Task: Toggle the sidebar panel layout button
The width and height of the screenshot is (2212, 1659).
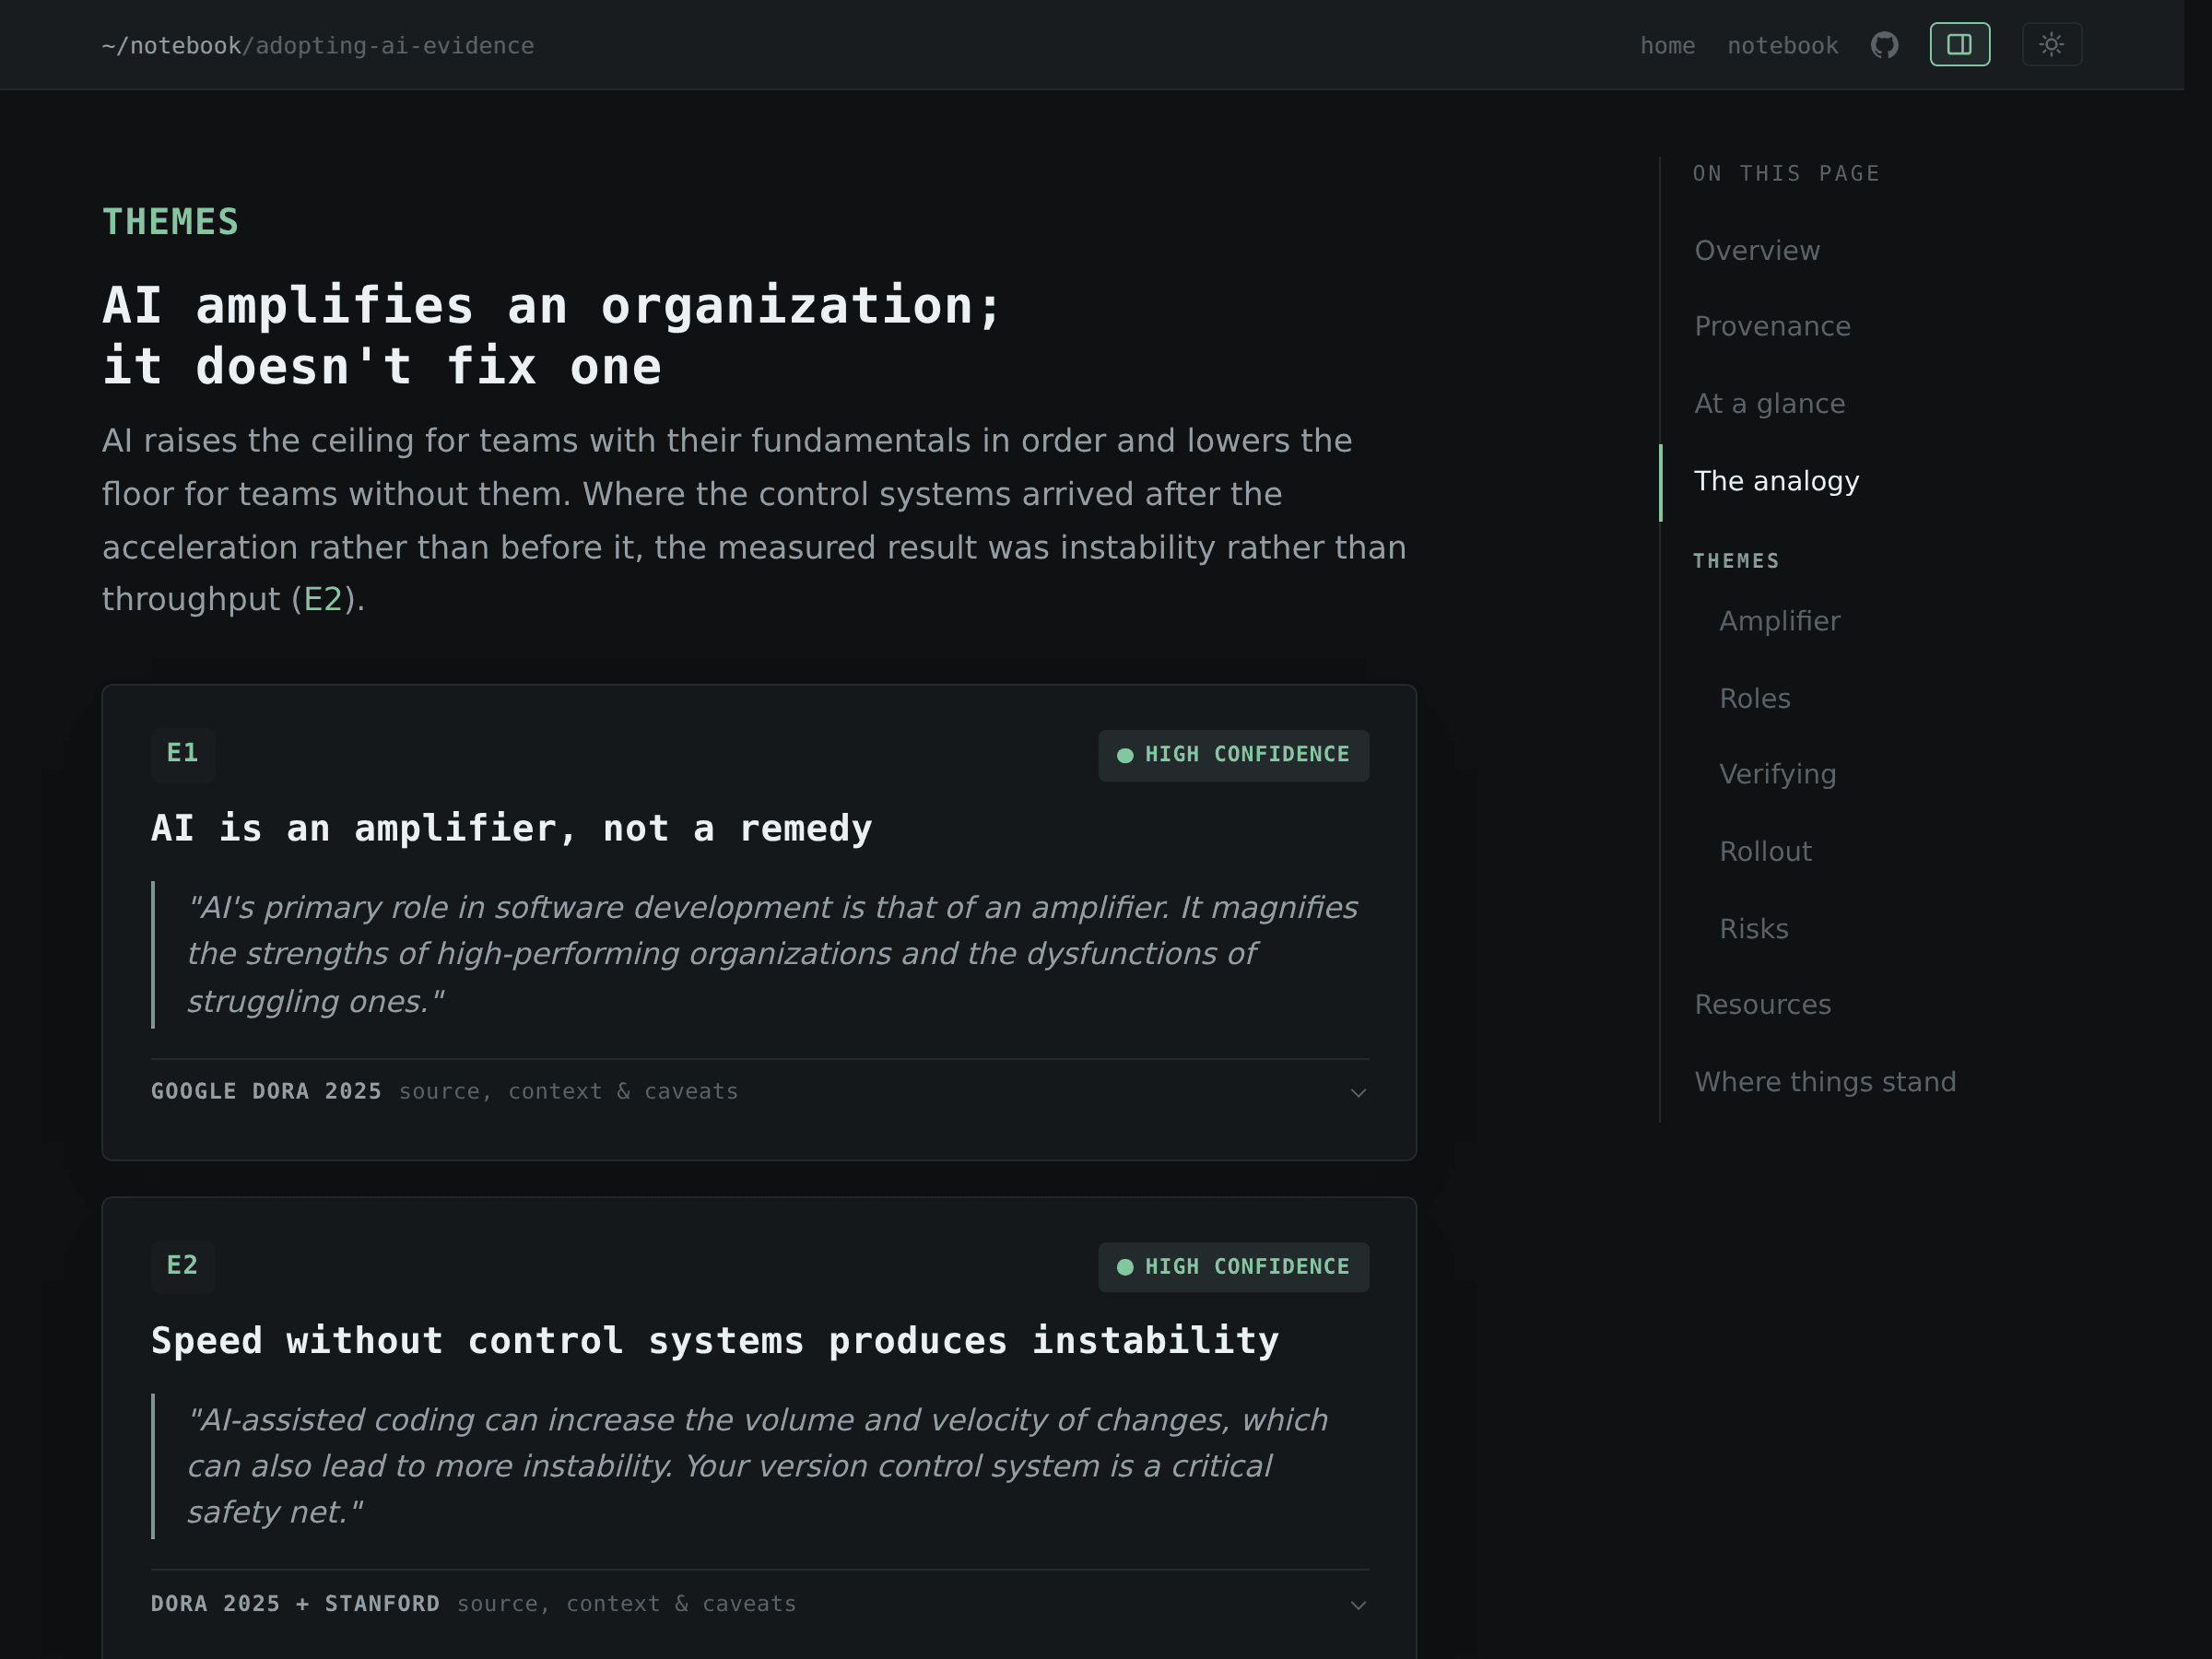Action: [x=1959, y=45]
